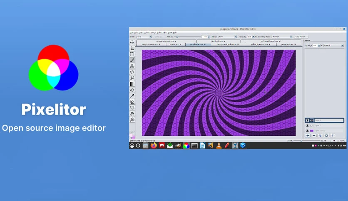Open Discord from the taskbar
This screenshot has width=348, height=201.
(x=162, y=145)
